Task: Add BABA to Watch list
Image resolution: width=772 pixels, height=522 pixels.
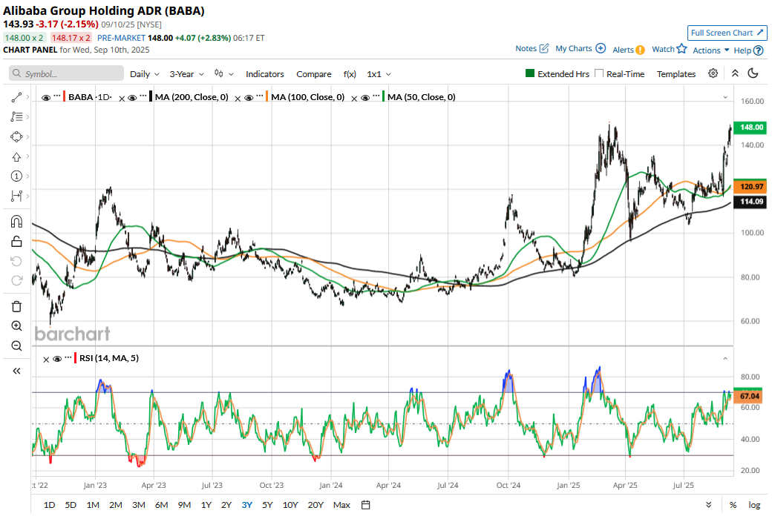Action: [669, 49]
